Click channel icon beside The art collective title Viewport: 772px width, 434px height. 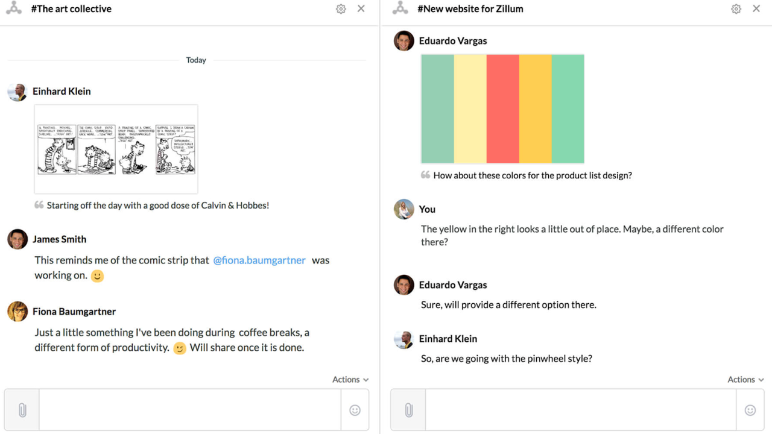coord(14,9)
